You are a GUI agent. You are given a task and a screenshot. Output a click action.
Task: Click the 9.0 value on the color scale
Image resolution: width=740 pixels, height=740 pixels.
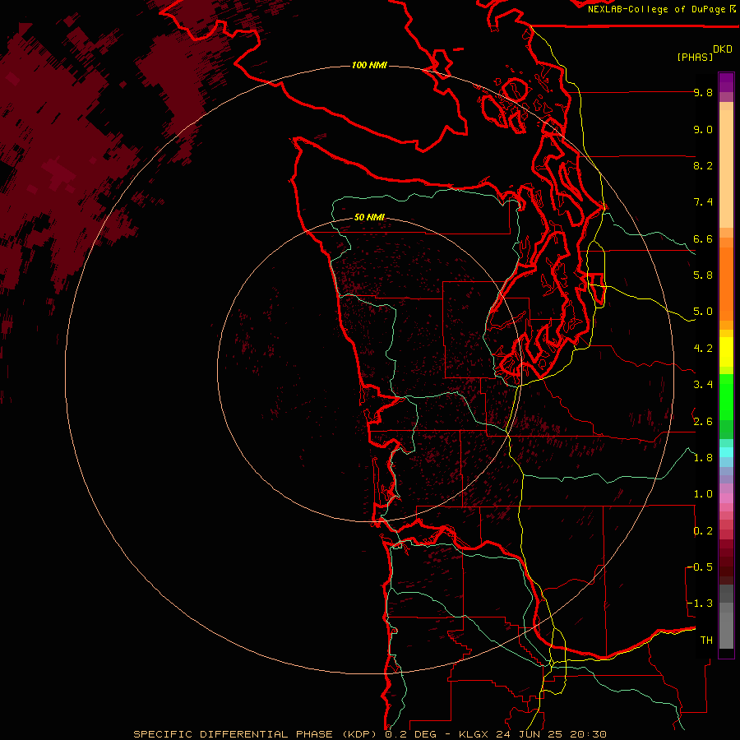703,129
